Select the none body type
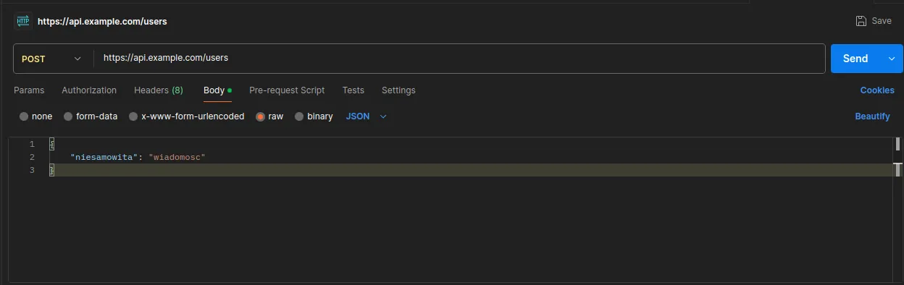This screenshot has width=904, height=285. pyautogui.click(x=24, y=116)
